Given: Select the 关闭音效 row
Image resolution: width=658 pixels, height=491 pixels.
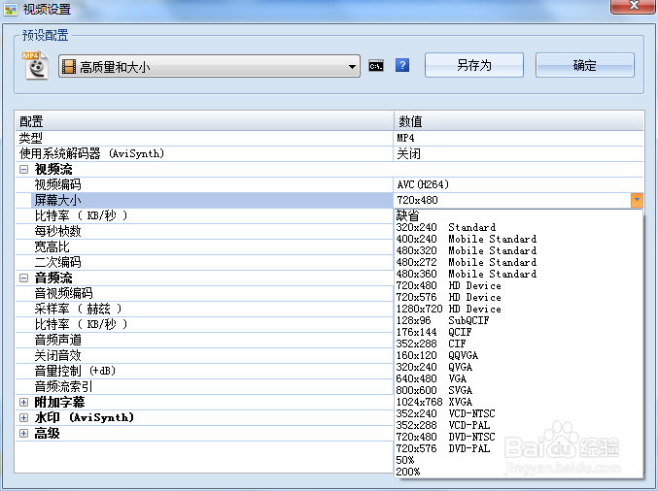Looking at the screenshot, I should tap(204, 355).
